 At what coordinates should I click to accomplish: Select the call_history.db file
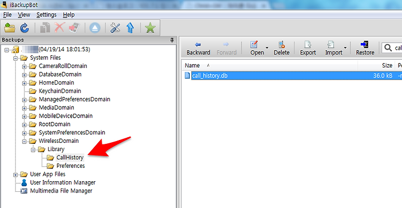pyautogui.click(x=209, y=76)
